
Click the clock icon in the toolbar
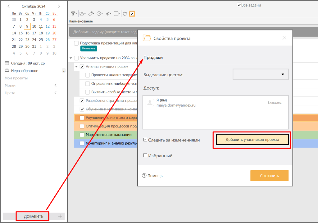[x=99, y=14]
